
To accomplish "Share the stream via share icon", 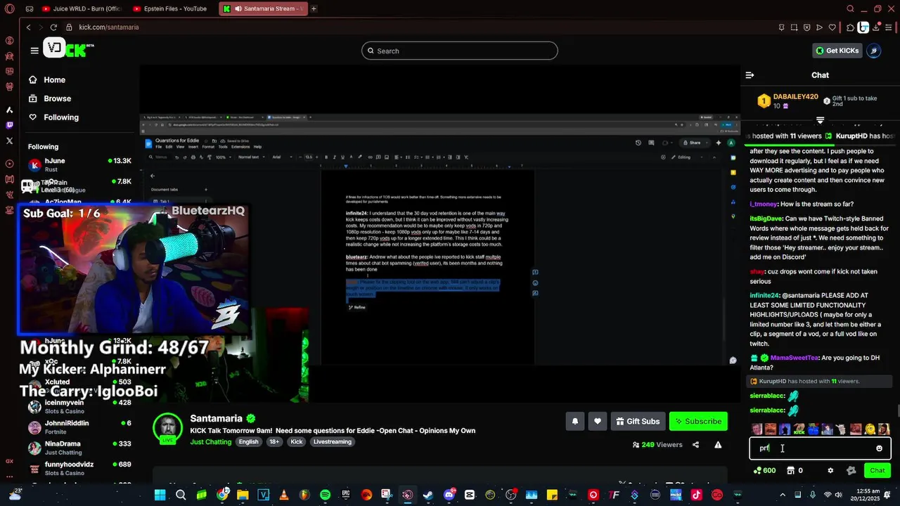I will click(x=695, y=445).
